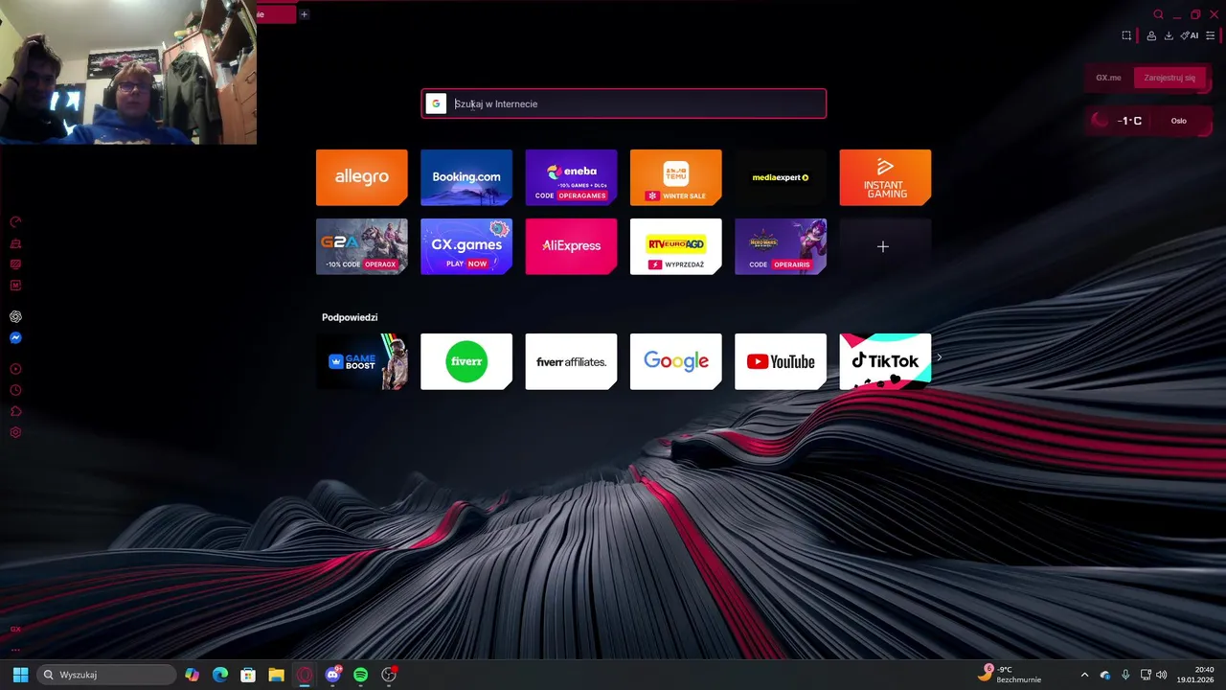Open Spotify from the taskbar
1226x690 pixels.
[360, 675]
